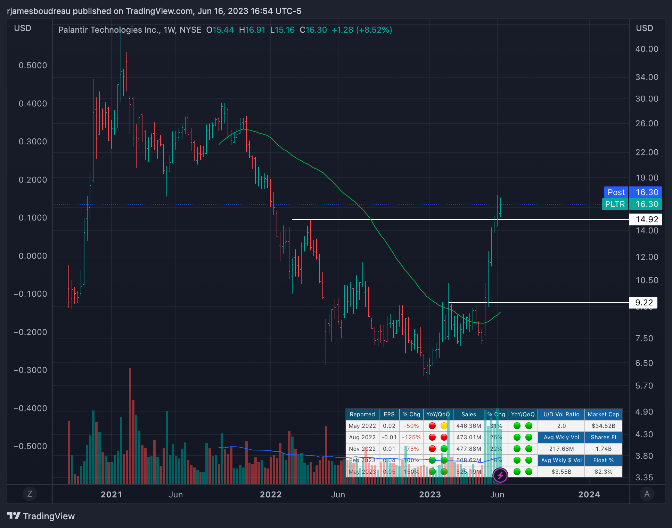Click the A auto-scale button
672x528 pixels.
(x=647, y=494)
